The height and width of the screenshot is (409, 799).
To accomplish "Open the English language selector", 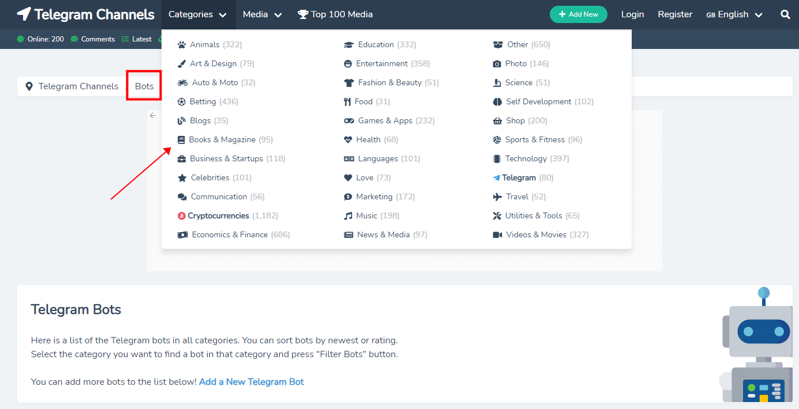I will point(733,14).
